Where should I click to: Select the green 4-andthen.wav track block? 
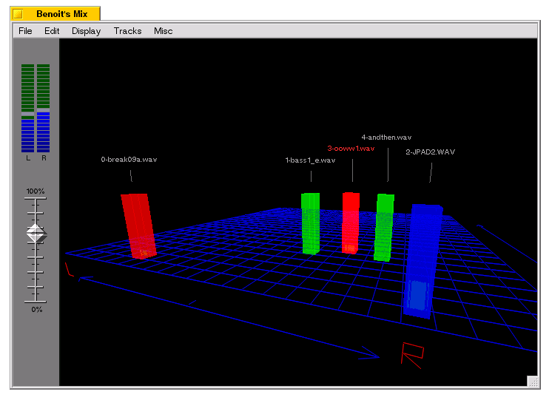384,227
